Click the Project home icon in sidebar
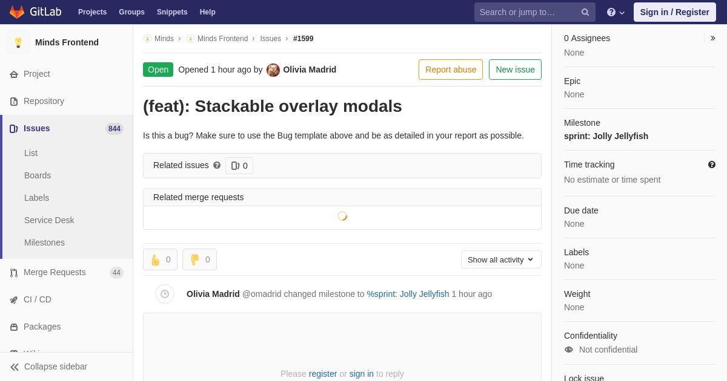 [x=14, y=74]
